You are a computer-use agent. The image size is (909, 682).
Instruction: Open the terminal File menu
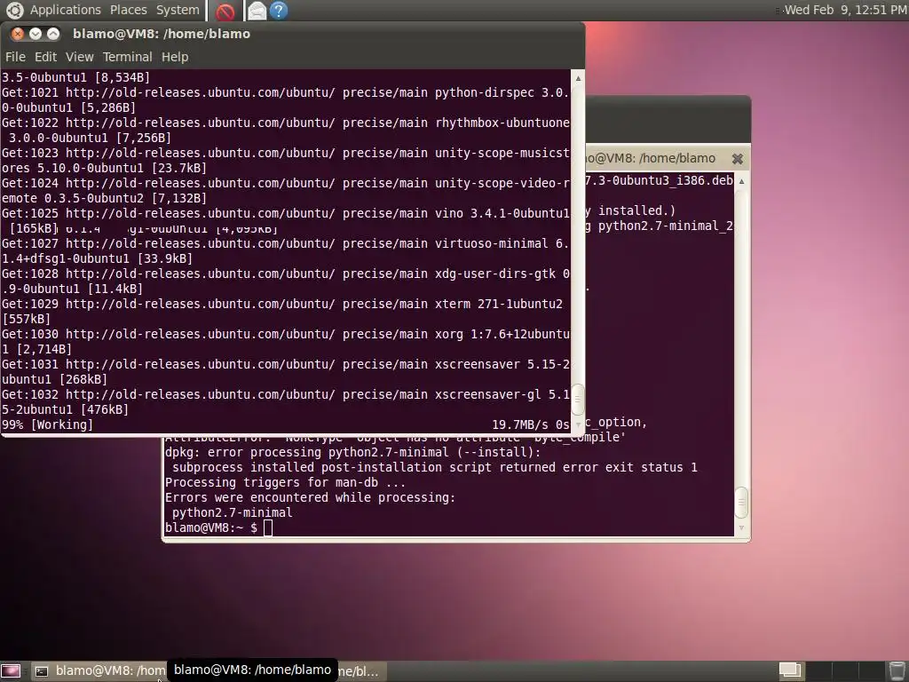15,57
